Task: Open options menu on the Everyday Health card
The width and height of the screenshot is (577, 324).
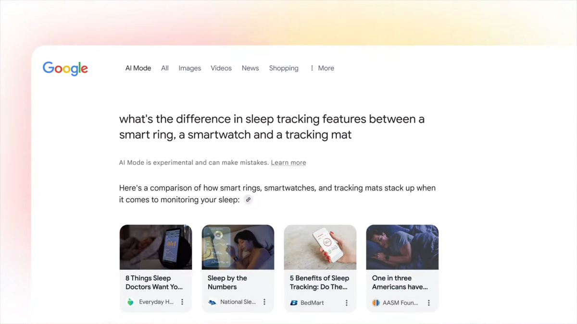Action: (x=182, y=302)
